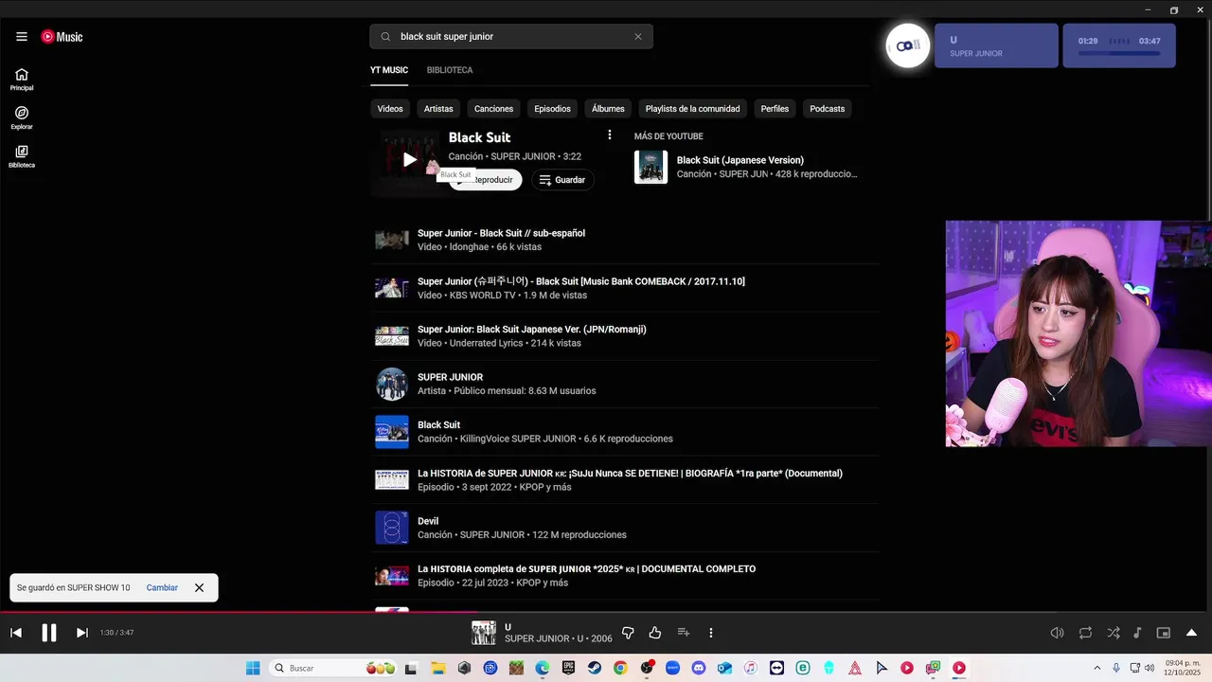Skip to next track
The height and width of the screenshot is (682, 1212).
tap(82, 633)
